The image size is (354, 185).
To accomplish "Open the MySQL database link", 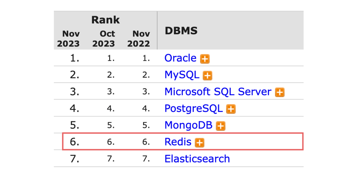I will coord(182,75).
